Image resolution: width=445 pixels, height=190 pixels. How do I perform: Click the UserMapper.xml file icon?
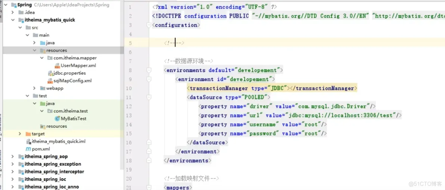[57, 65]
